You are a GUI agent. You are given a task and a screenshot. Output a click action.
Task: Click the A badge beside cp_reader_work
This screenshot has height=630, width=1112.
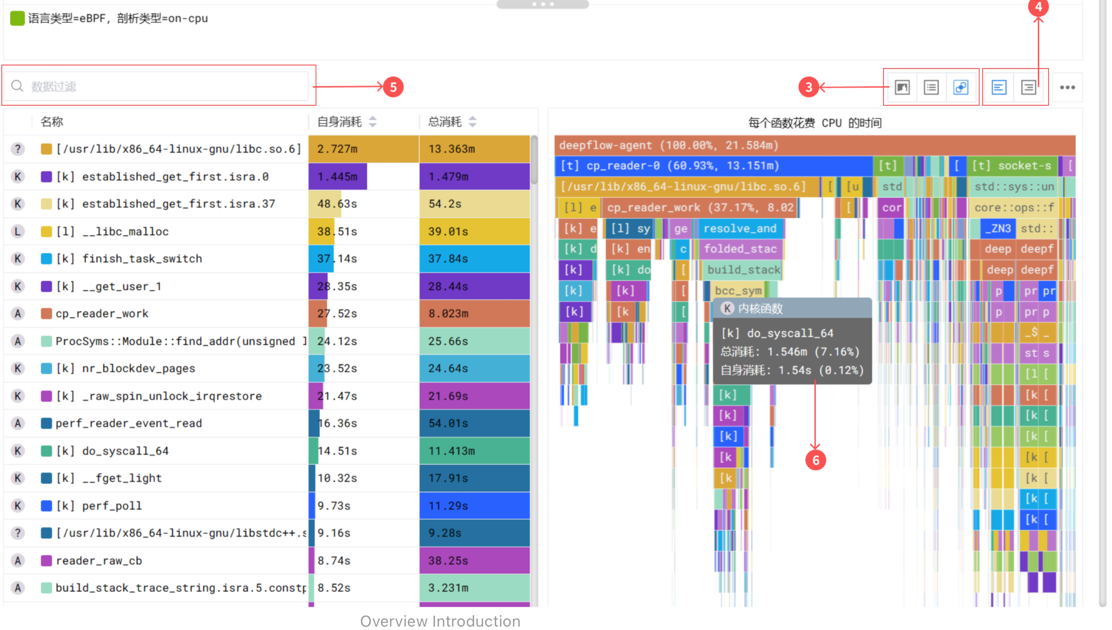click(18, 313)
